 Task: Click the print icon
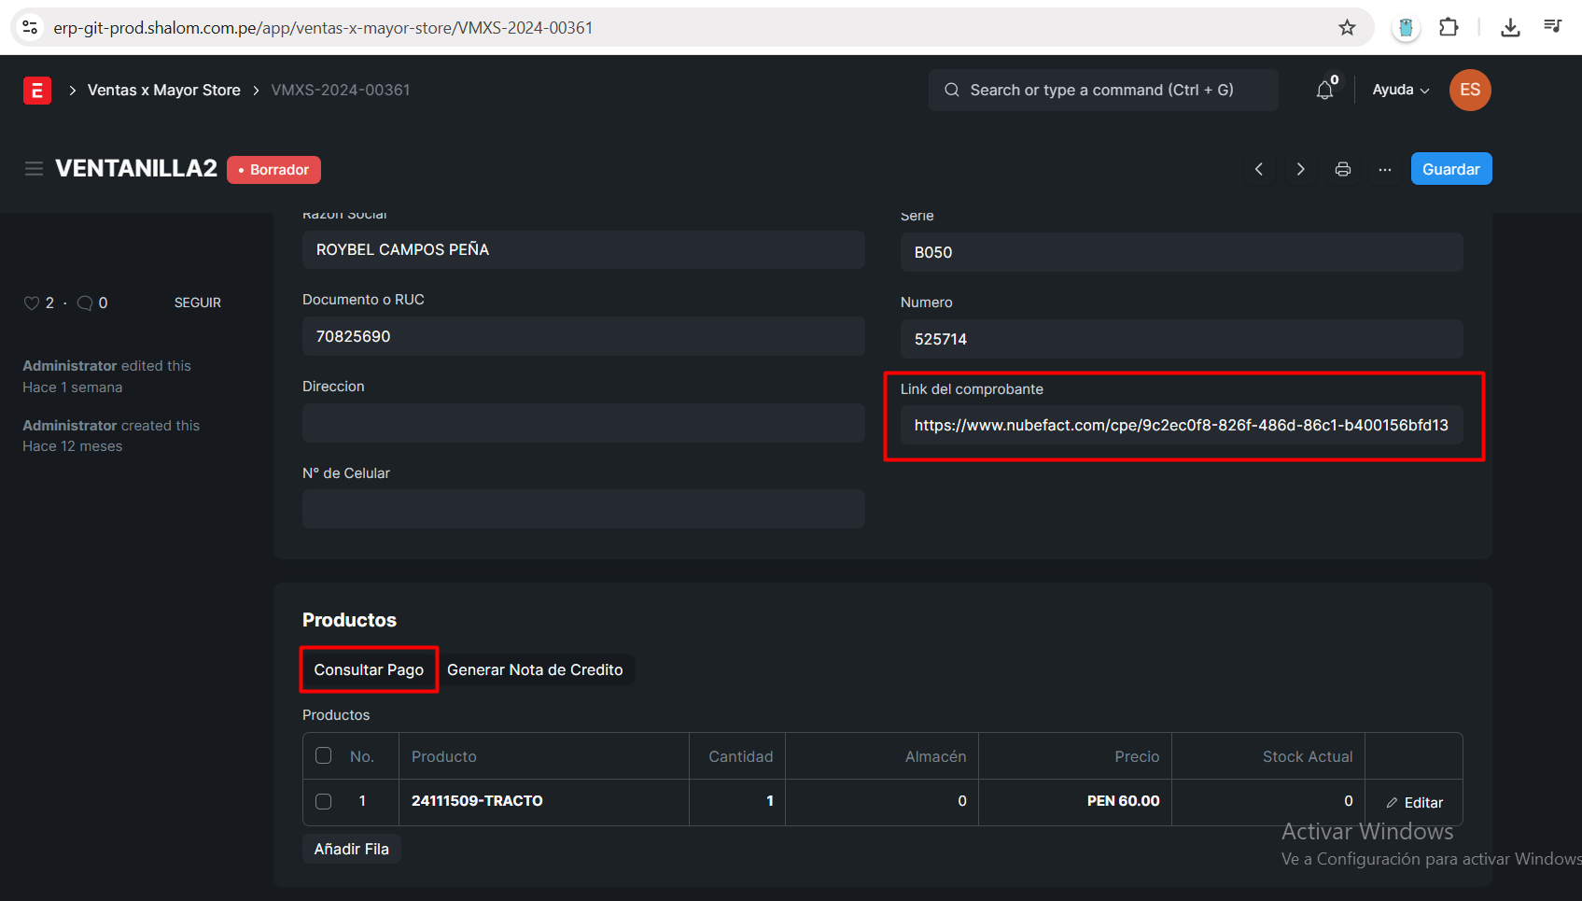point(1342,169)
